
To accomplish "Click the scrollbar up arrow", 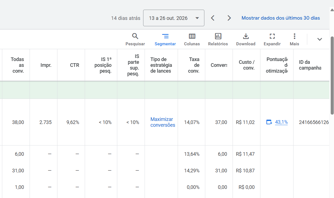I will [x=332, y=10].
